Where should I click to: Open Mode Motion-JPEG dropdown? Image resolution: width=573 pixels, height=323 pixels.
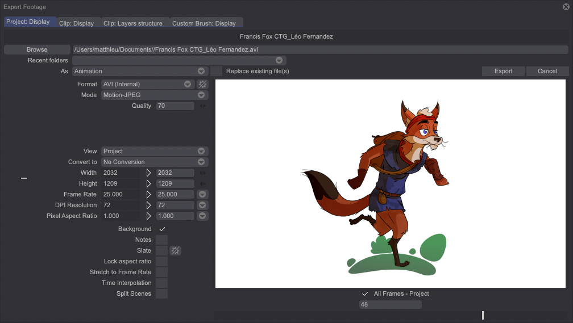point(155,95)
